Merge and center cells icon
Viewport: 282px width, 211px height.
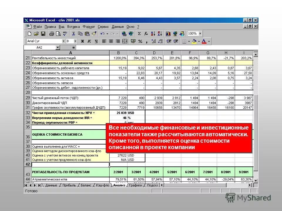125,41
